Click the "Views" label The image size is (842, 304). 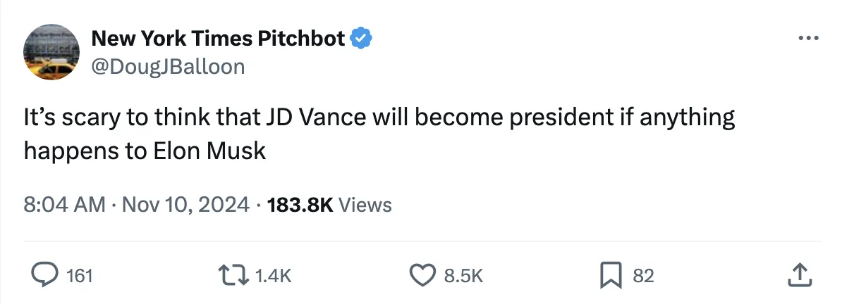pyautogui.click(x=365, y=205)
